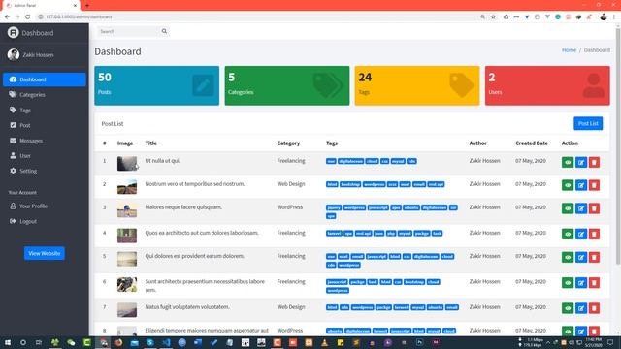Edit post 'Maiores neque facere quisquam'
This screenshot has width=621, height=349.
tap(581, 208)
